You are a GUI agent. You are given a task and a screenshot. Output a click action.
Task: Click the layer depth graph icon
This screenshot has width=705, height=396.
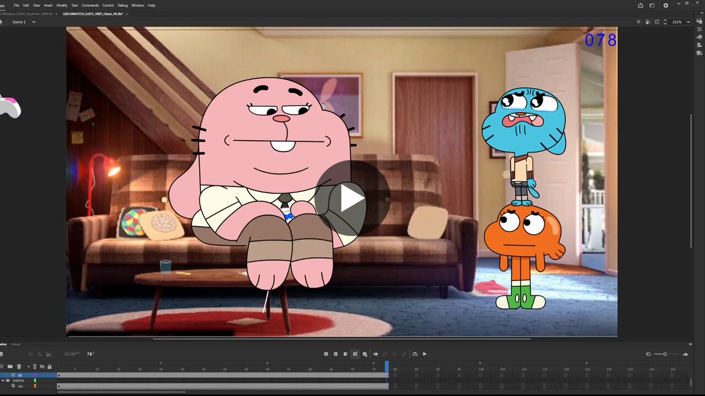coord(48,354)
